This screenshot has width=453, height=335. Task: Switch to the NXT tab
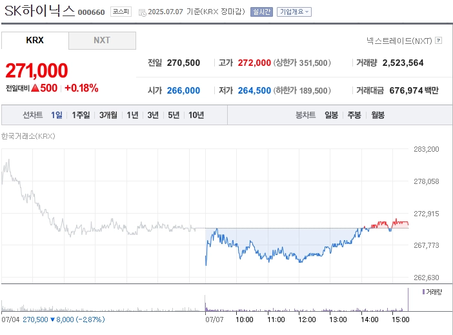point(102,40)
